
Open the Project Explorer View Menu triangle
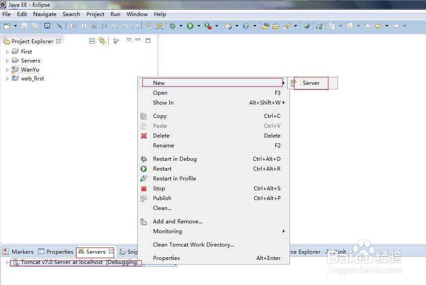pyautogui.click(x=129, y=40)
